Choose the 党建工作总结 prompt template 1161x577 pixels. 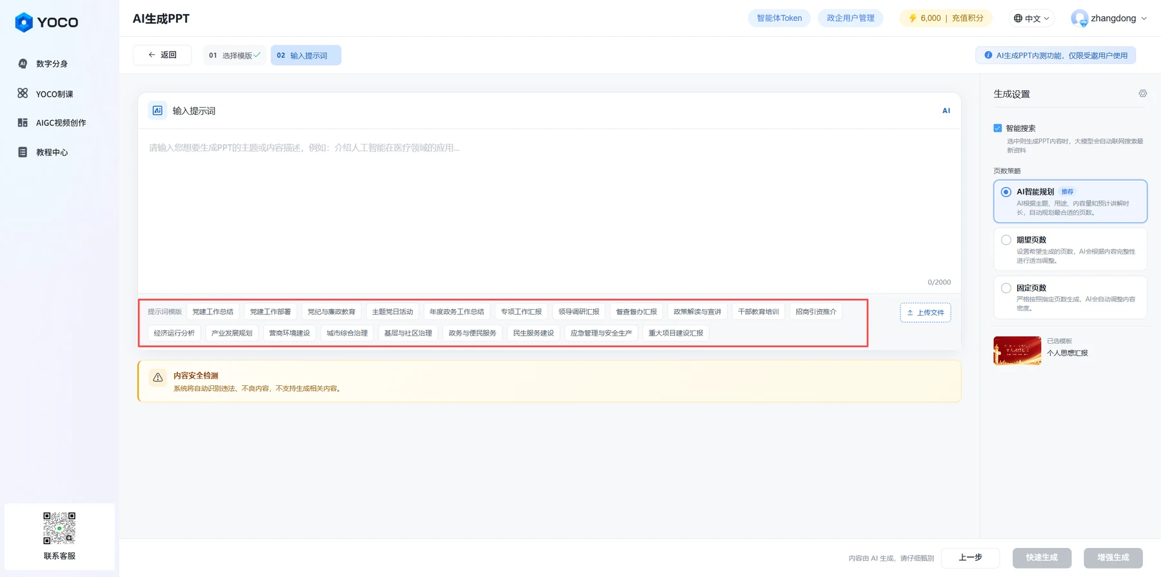[x=213, y=312]
